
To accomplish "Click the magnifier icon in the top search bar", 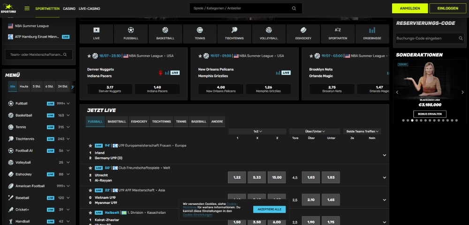I will click(x=294, y=8).
